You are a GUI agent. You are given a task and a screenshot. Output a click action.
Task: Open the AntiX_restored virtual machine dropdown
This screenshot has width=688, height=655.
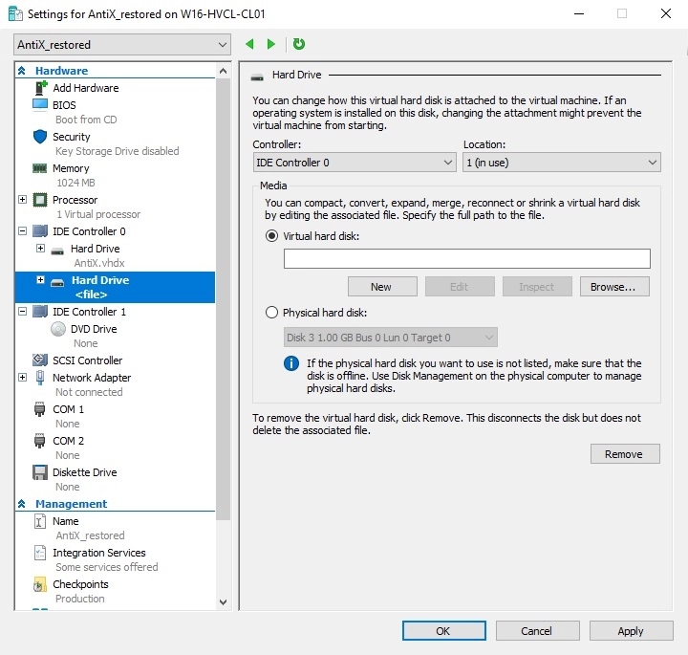[122, 45]
